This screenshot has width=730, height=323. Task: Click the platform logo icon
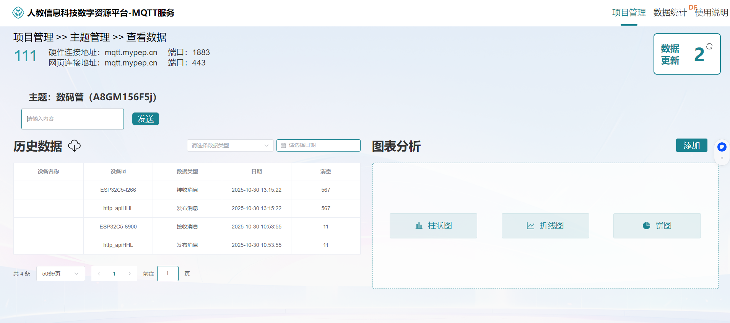point(18,13)
